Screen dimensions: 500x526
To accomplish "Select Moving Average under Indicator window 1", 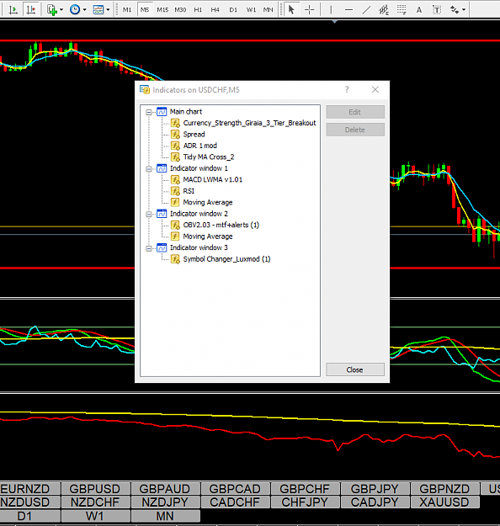I will coord(208,203).
